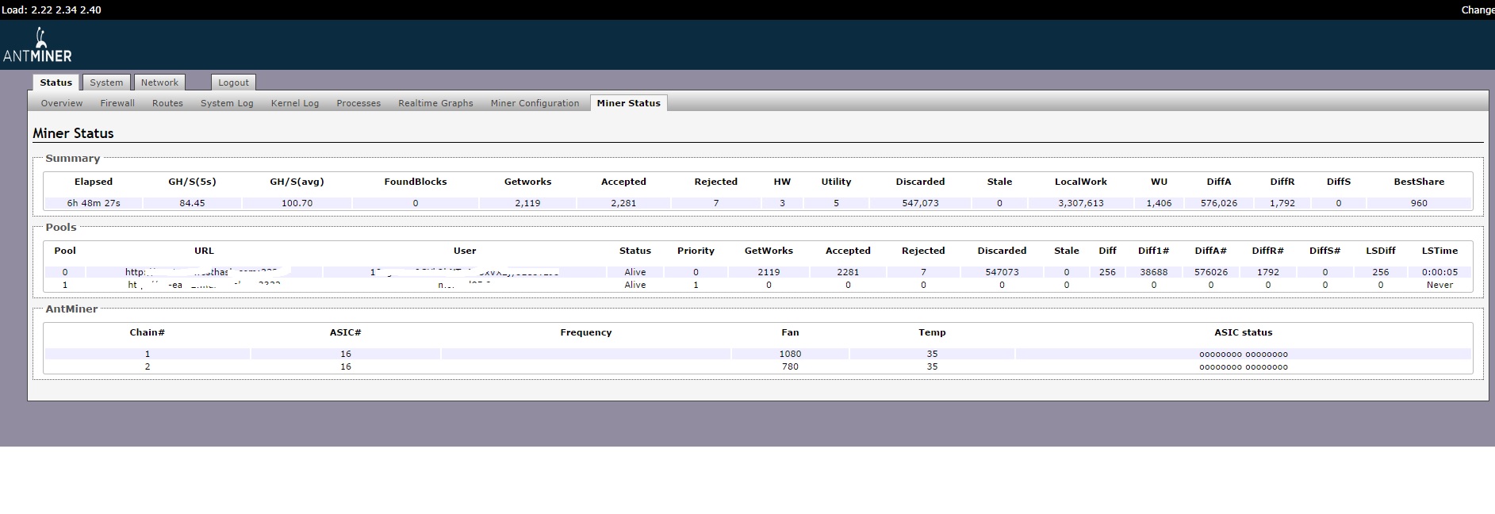This screenshot has width=1495, height=514.
Task: Click the Fan value 1080 for chain 1
Action: click(x=790, y=354)
